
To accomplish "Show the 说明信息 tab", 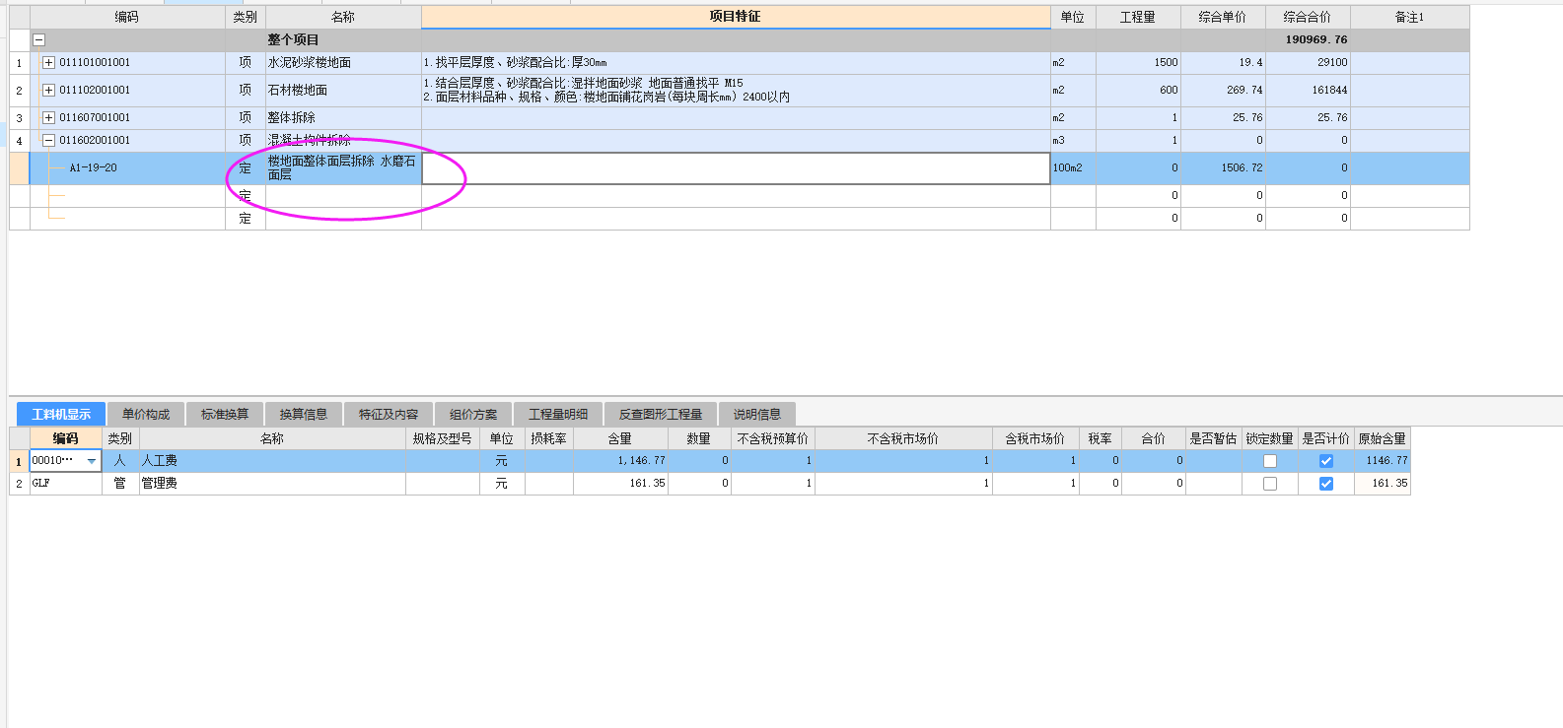I will pos(757,414).
